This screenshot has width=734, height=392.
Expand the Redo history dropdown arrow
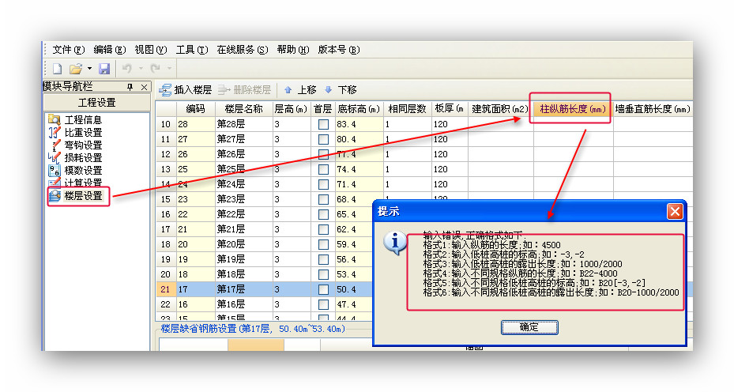(169, 69)
